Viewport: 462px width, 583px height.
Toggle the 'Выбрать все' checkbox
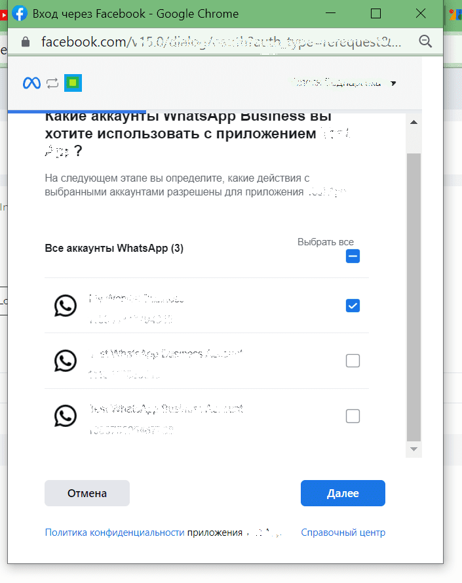353,256
